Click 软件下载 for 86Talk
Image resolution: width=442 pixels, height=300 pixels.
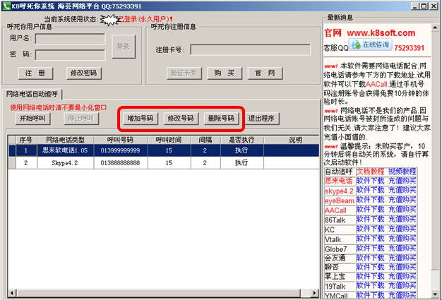coord(370,219)
